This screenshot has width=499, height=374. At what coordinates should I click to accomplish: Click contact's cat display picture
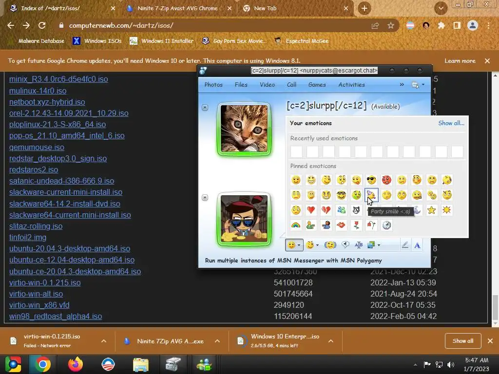click(x=244, y=129)
